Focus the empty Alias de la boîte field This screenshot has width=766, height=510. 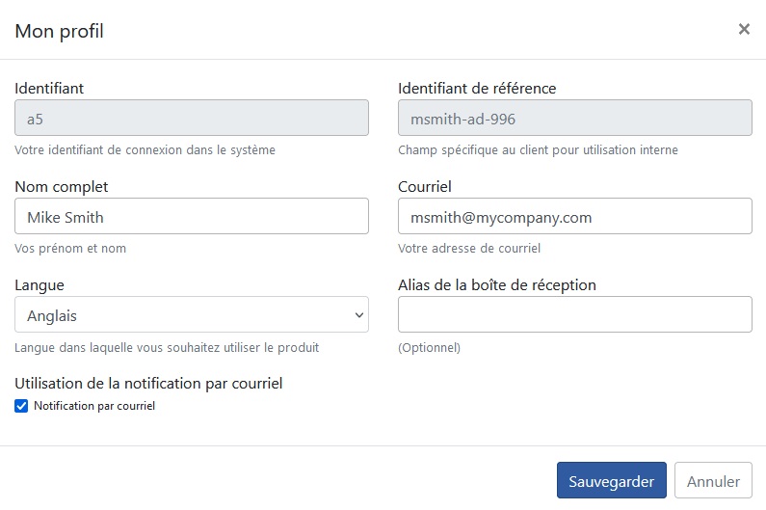click(x=575, y=314)
